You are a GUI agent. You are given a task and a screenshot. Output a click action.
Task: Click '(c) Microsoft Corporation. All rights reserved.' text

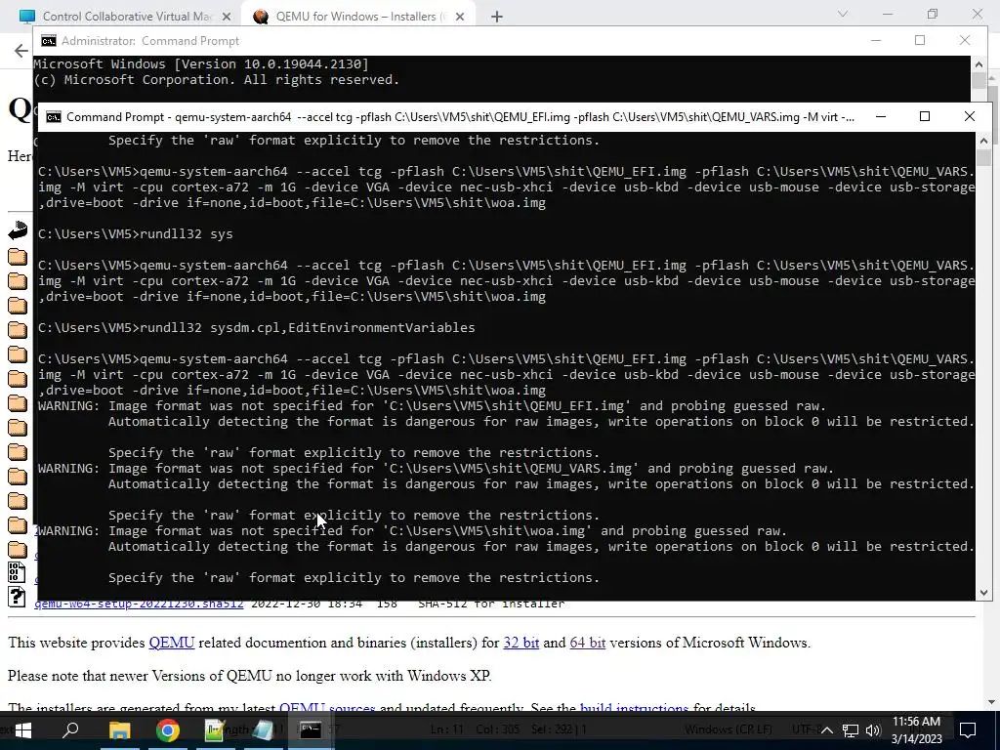(x=216, y=80)
